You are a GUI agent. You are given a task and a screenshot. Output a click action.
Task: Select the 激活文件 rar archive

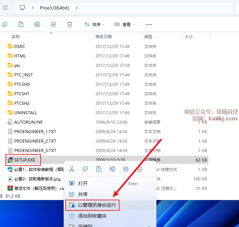tap(36, 188)
